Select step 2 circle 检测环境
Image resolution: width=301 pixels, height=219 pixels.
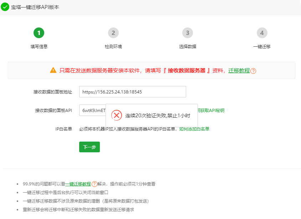click(x=113, y=33)
